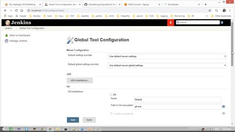Click the browser forward arrow
The width and height of the screenshot is (235, 132).
pos(11,11)
